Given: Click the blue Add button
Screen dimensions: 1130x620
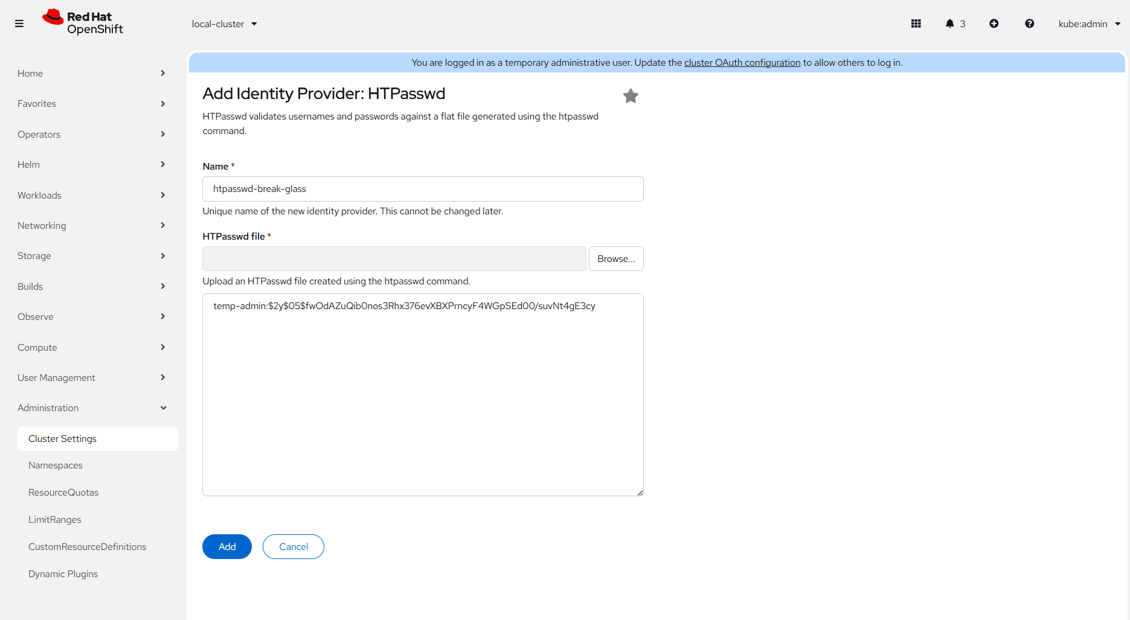Looking at the screenshot, I should pyautogui.click(x=227, y=547).
